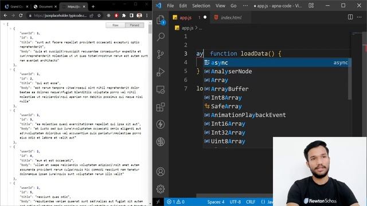Open the browser extensions puzzle icon
This screenshot has width=367, height=206.
pos(124,15)
